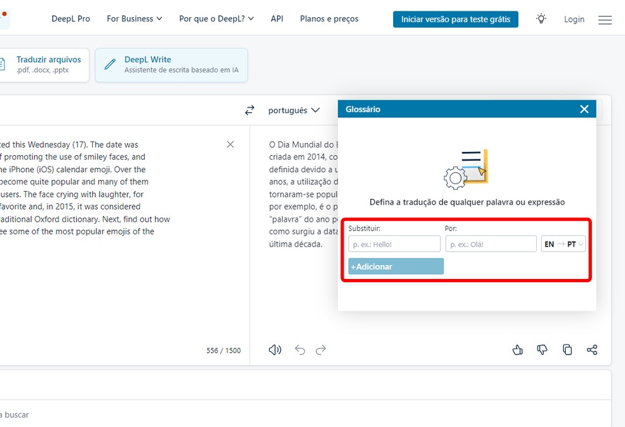Screen dimensions: 625x427
Task: Rate translation with thumbs up icon
Action: click(x=517, y=349)
